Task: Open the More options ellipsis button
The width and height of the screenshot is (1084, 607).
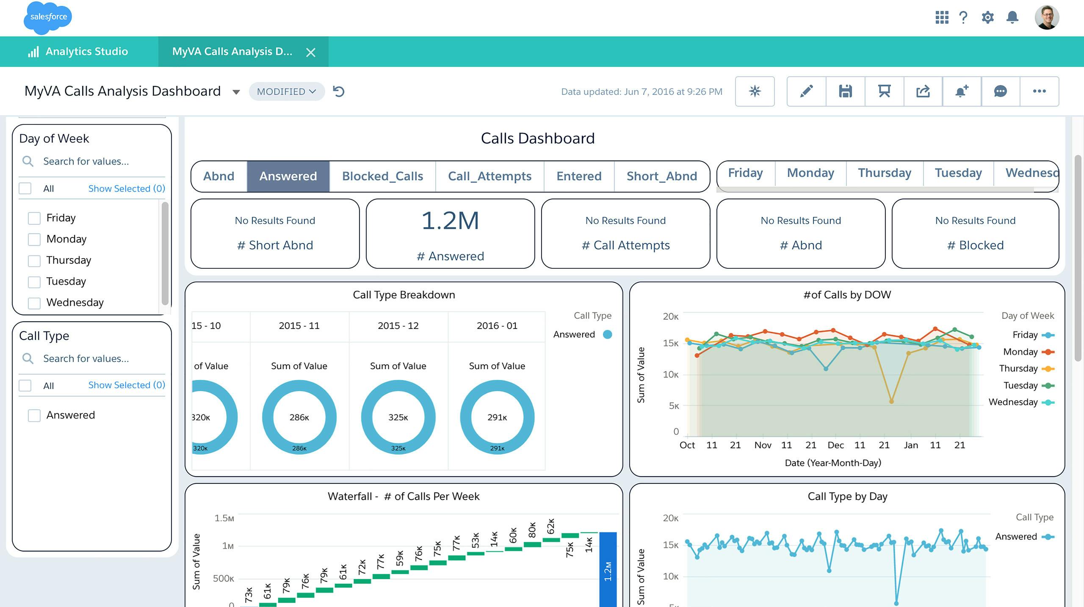Action: (x=1040, y=91)
